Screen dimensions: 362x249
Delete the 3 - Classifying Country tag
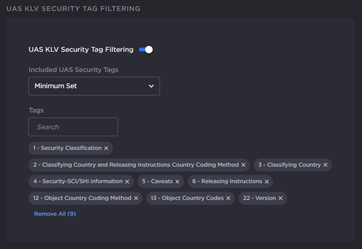[x=325, y=165]
